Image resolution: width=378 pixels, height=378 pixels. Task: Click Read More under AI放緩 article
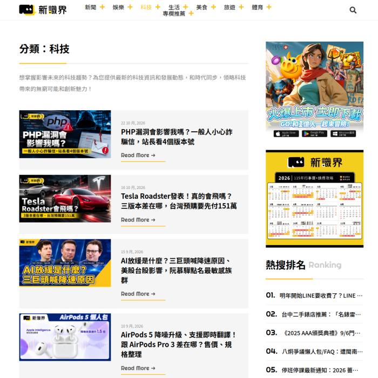coord(138,294)
